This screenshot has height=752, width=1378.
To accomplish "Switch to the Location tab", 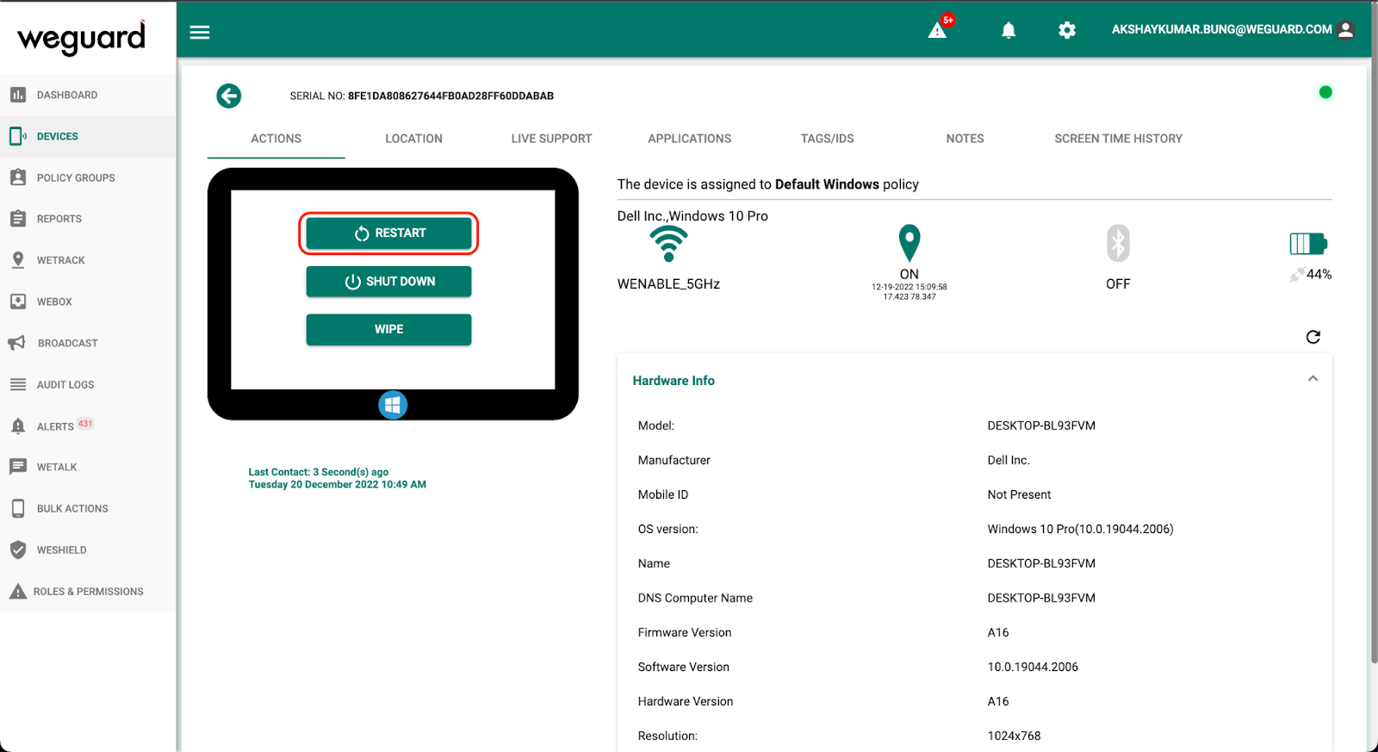I will [414, 139].
